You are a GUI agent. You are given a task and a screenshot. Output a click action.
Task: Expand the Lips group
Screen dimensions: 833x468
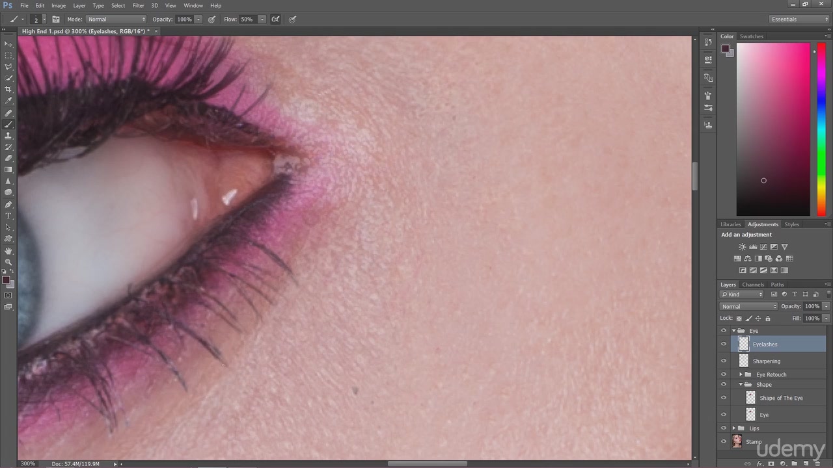click(734, 428)
